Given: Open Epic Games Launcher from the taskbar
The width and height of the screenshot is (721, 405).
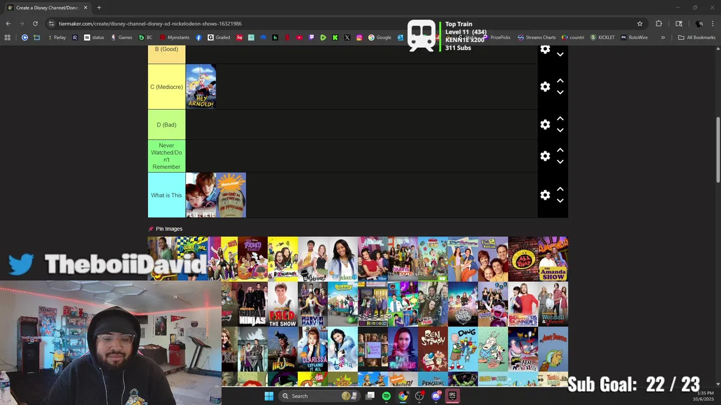Looking at the screenshot, I should coord(452,396).
